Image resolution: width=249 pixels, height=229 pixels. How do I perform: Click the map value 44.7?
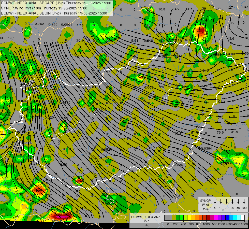click(x=22, y=117)
